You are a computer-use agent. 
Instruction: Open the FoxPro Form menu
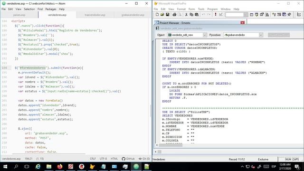(191, 9)
